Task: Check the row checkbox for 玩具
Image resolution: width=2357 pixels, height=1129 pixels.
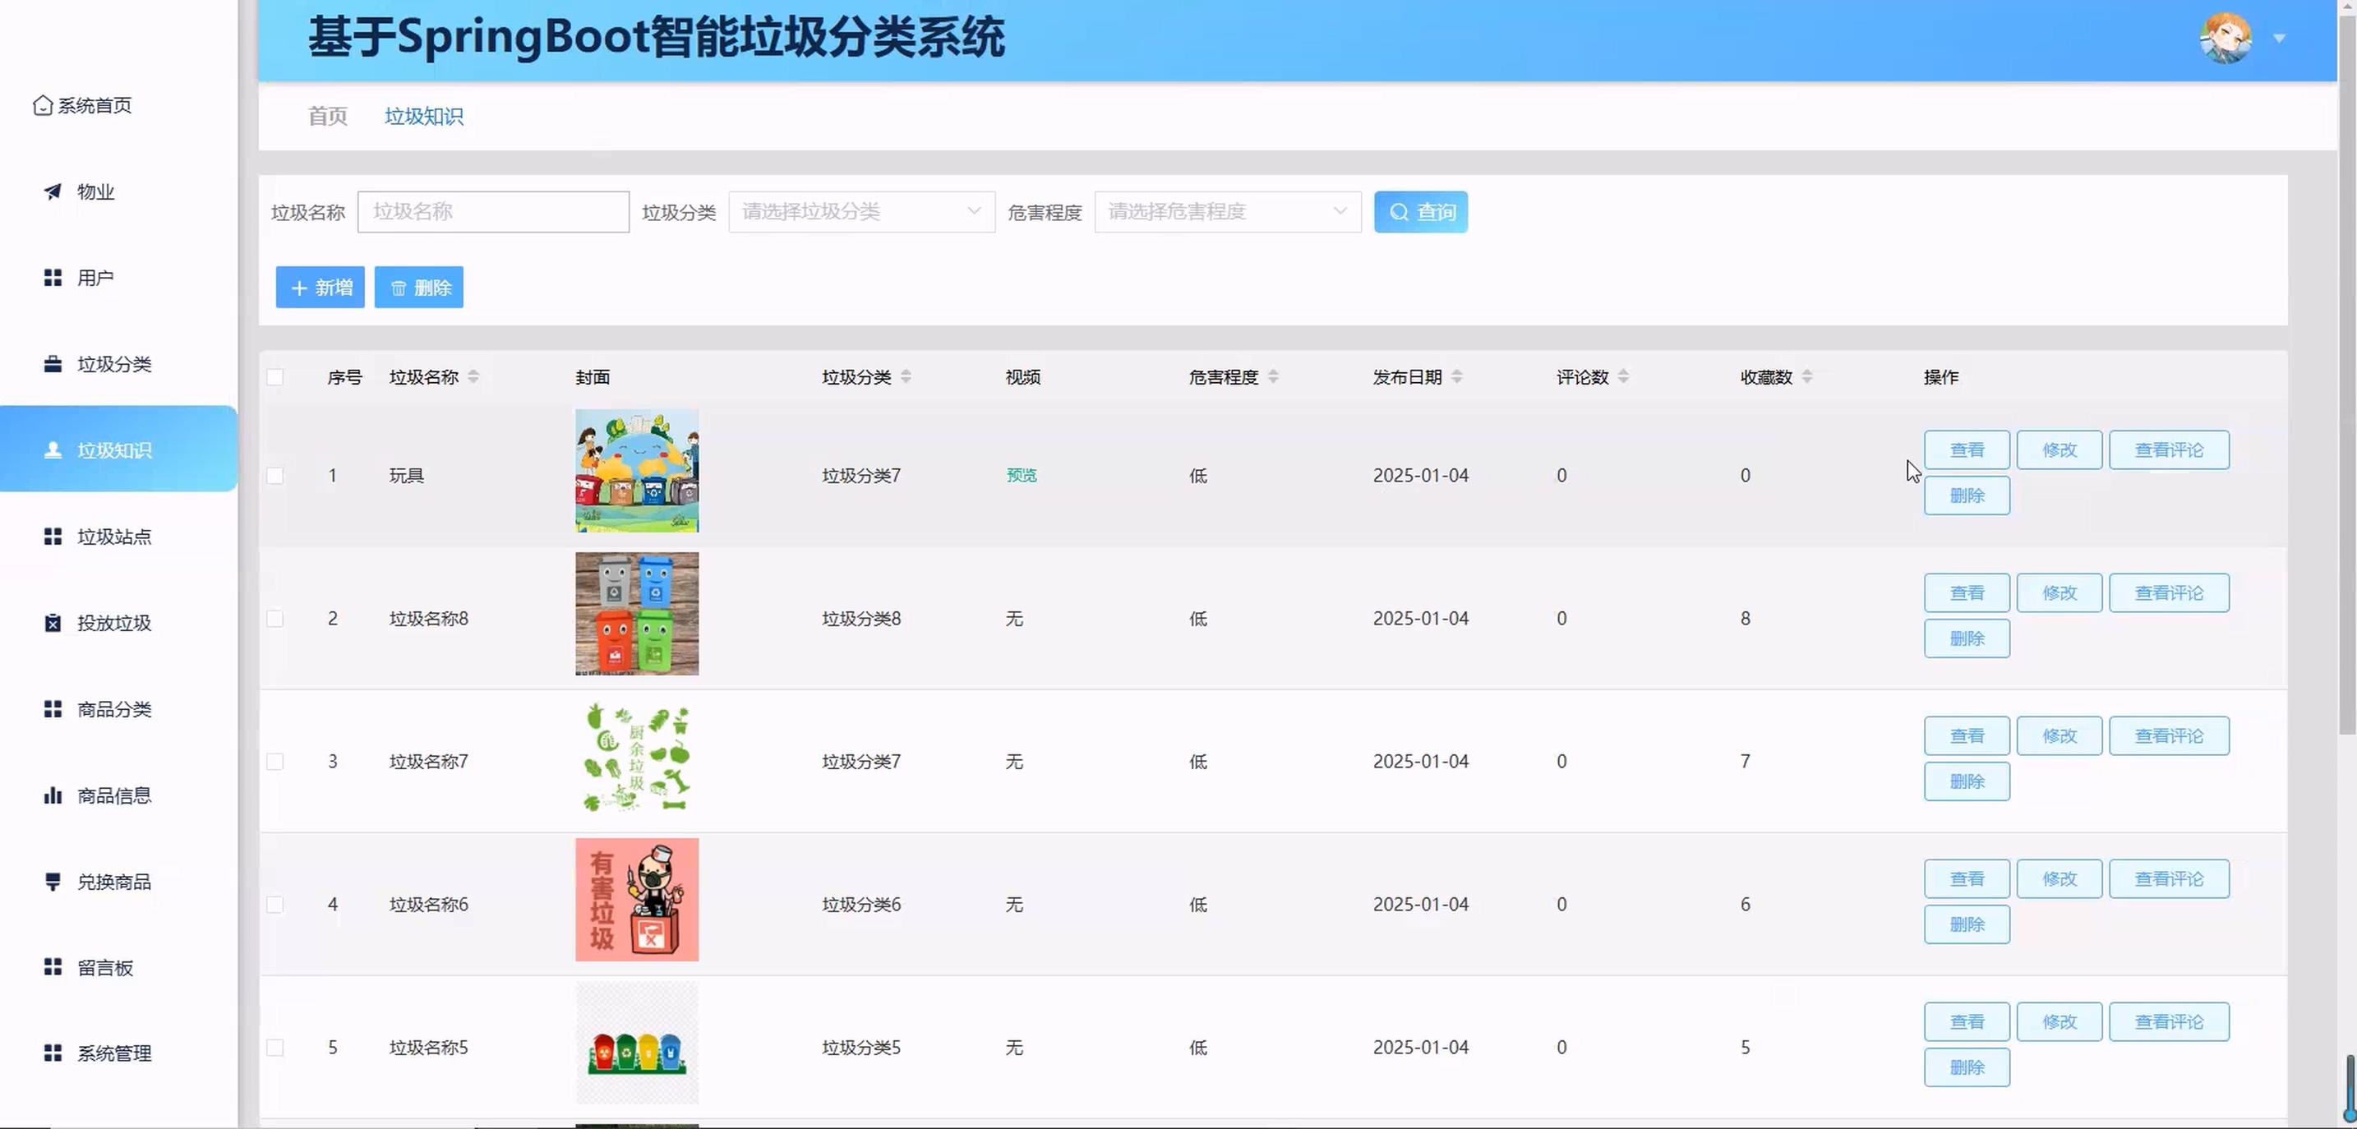Action: [x=274, y=476]
